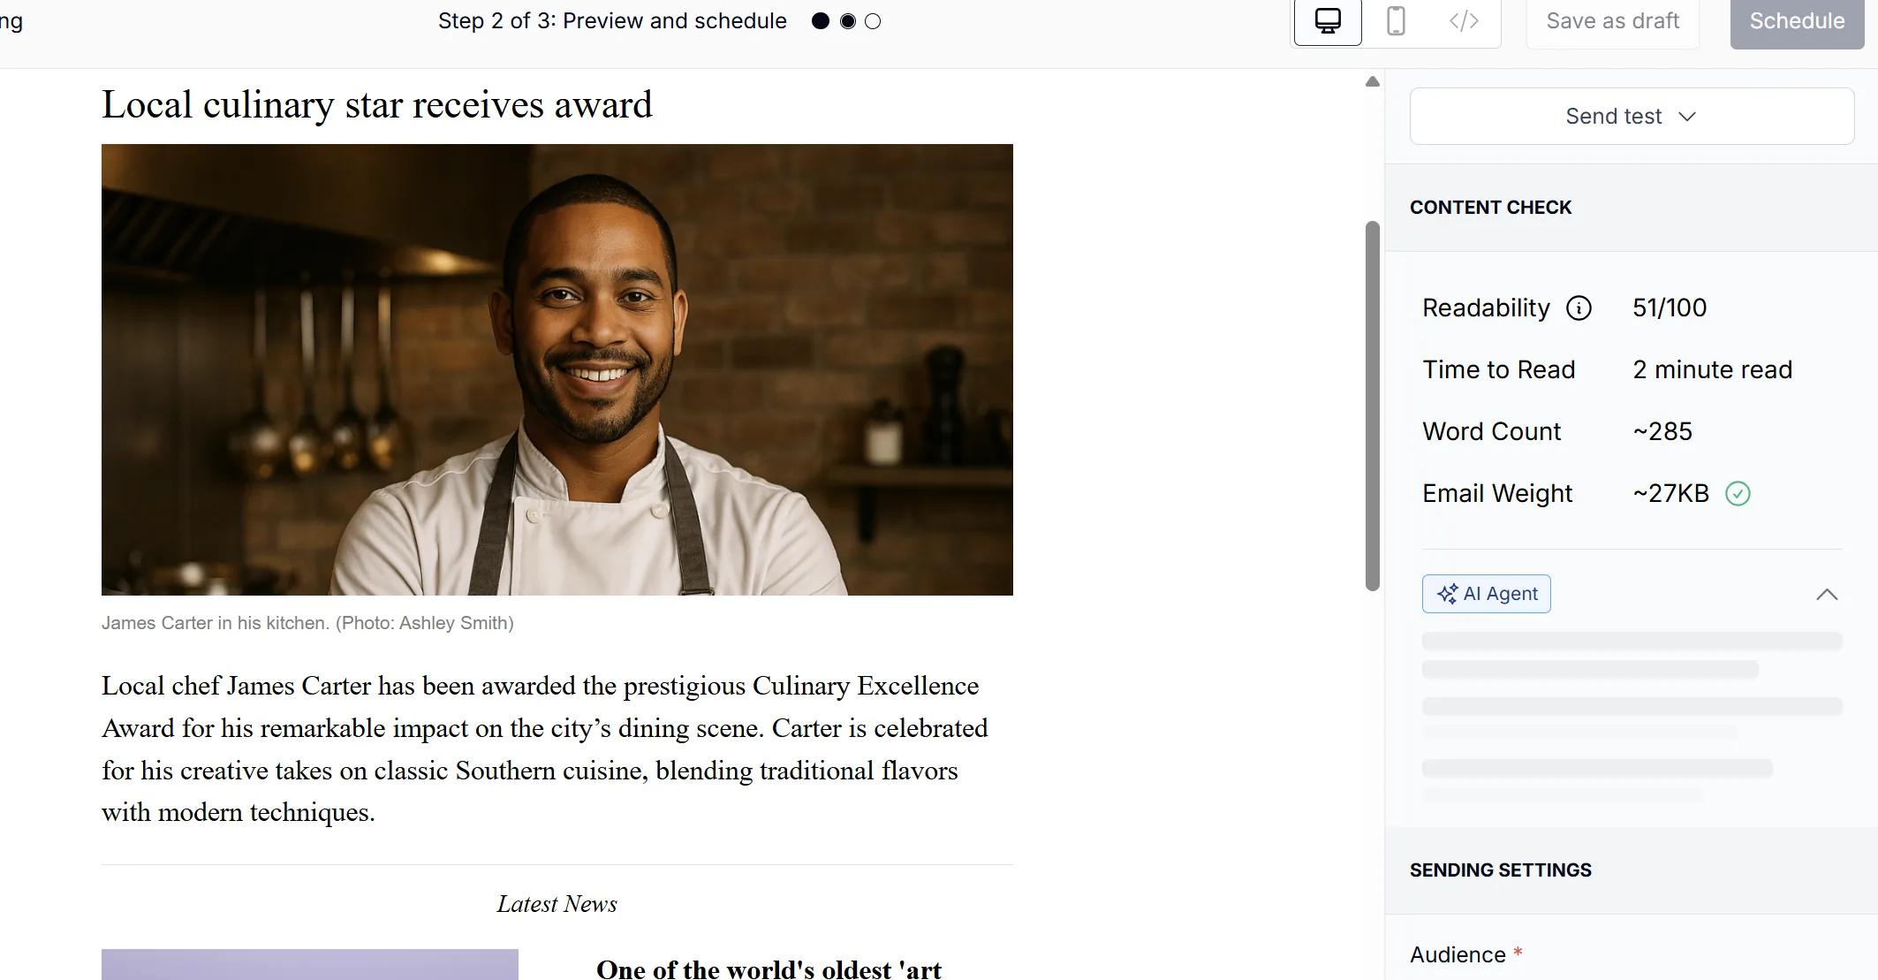The height and width of the screenshot is (980, 1878).
Task: Open the Readability info icon
Action: pyautogui.click(x=1579, y=308)
